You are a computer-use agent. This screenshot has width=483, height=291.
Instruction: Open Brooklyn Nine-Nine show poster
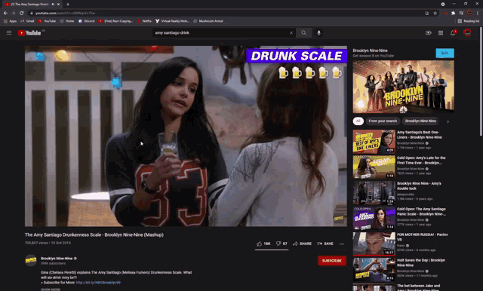403,87
